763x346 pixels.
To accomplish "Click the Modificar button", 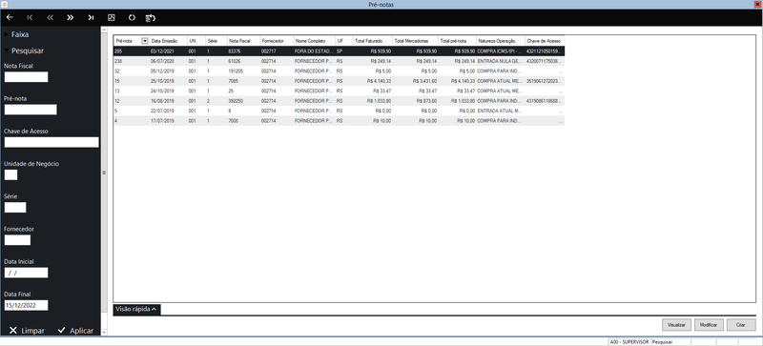I will (709, 325).
